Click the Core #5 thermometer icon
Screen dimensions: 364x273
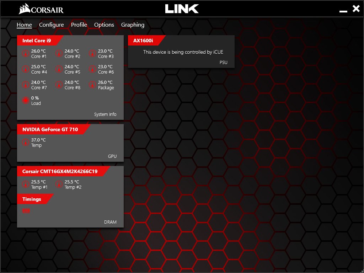point(59,69)
